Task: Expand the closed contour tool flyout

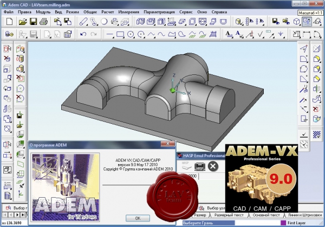Action: (x=175, y=37)
